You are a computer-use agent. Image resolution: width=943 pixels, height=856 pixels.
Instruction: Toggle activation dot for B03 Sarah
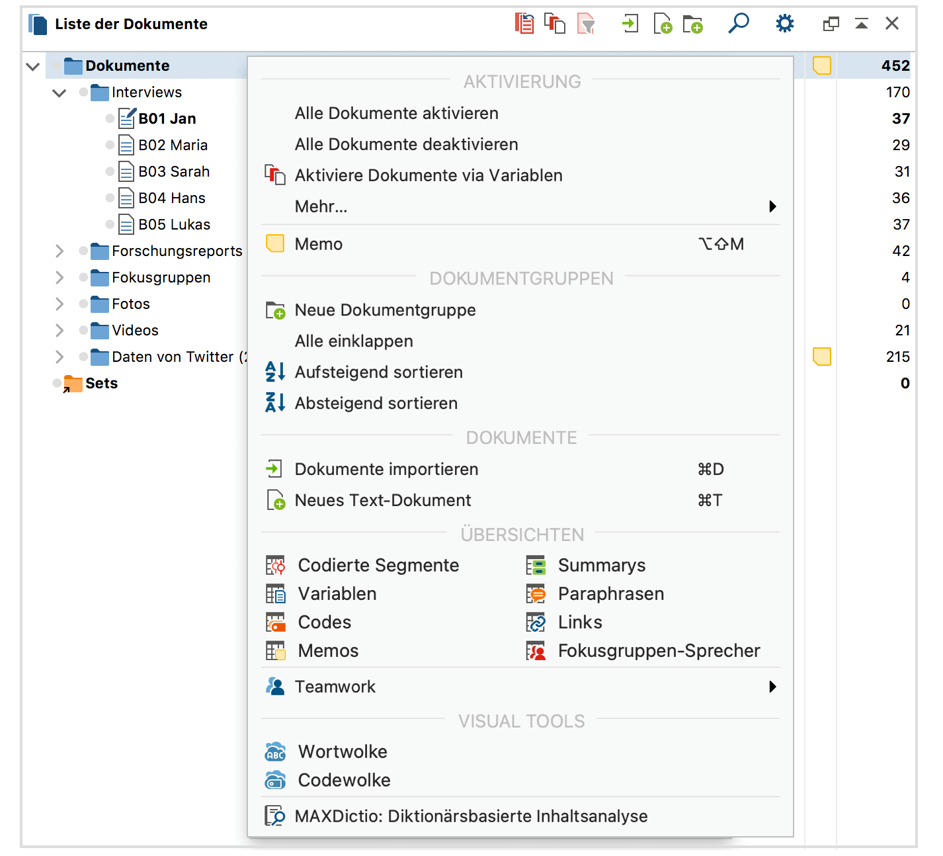click(x=110, y=171)
